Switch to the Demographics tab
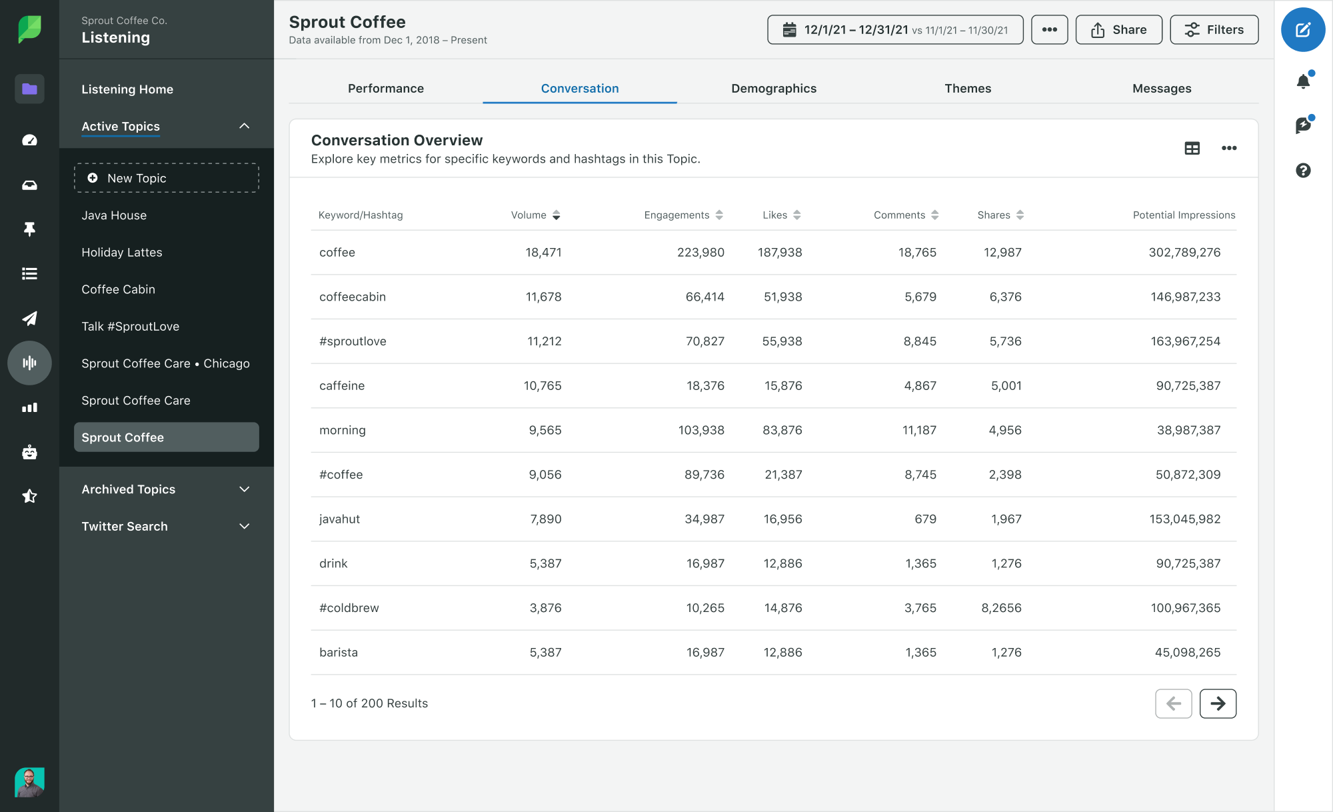The width and height of the screenshot is (1333, 812). coord(773,89)
